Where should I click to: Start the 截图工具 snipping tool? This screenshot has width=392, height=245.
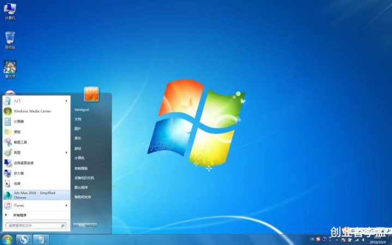coord(36,142)
